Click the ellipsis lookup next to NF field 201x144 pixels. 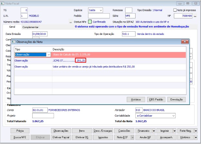[195, 16]
